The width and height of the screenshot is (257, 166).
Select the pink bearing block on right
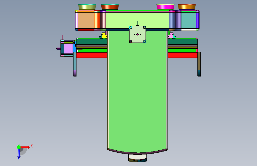(x=171, y=35)
